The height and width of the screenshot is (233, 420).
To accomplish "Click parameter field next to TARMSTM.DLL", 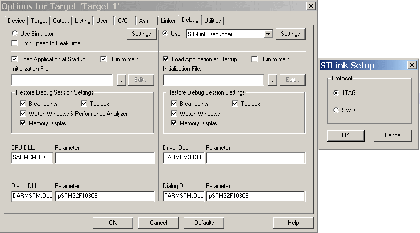I will point(255,196).
